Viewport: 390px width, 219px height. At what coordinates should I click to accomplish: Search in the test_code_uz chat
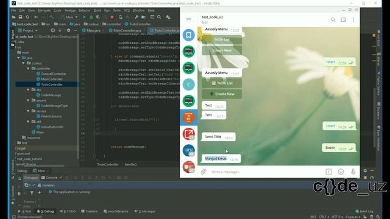coord(333,19)
